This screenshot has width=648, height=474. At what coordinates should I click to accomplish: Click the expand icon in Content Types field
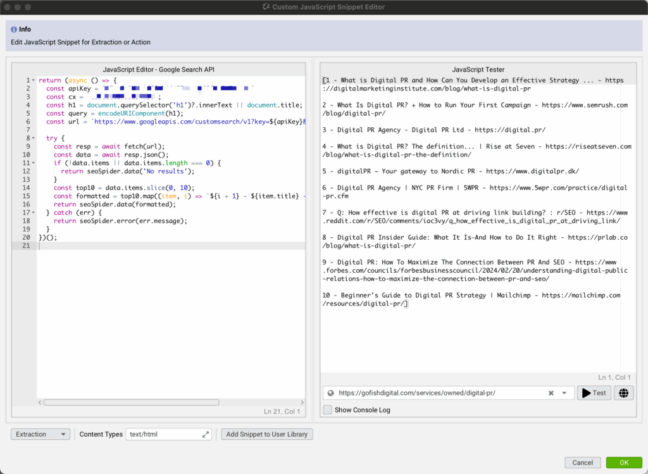tap(206, 434)
